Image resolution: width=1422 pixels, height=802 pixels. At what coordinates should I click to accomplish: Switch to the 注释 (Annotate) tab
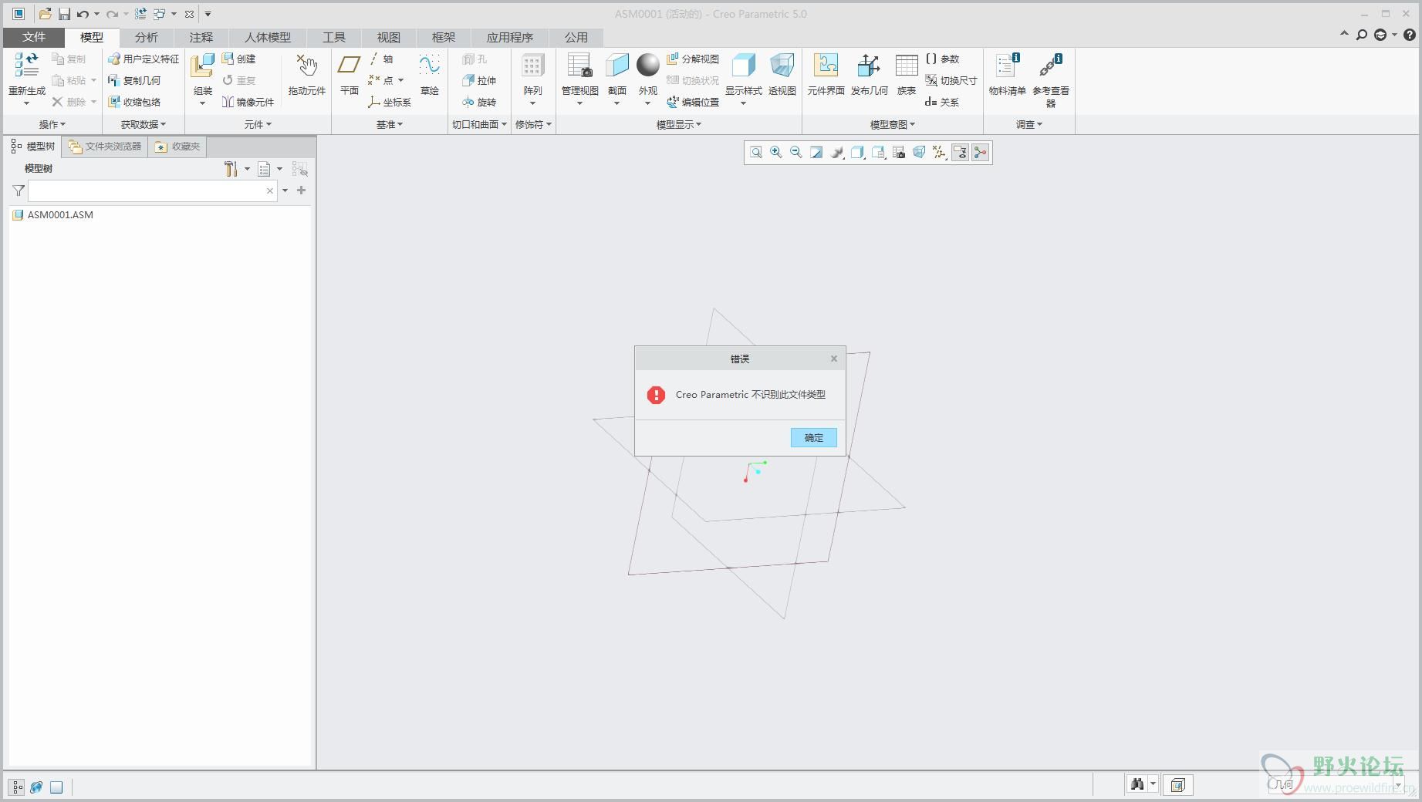[201, 37]
